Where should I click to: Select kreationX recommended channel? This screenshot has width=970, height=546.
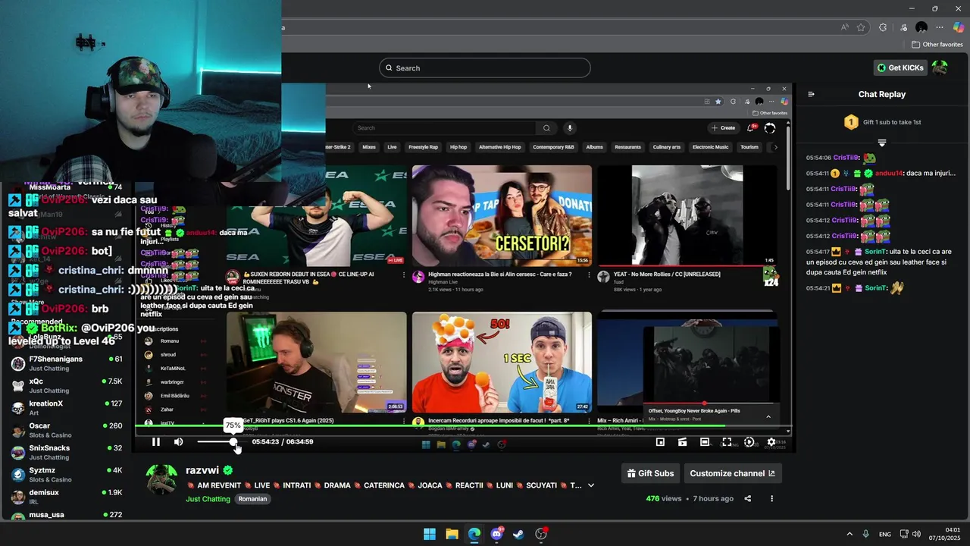click(67, 408)
